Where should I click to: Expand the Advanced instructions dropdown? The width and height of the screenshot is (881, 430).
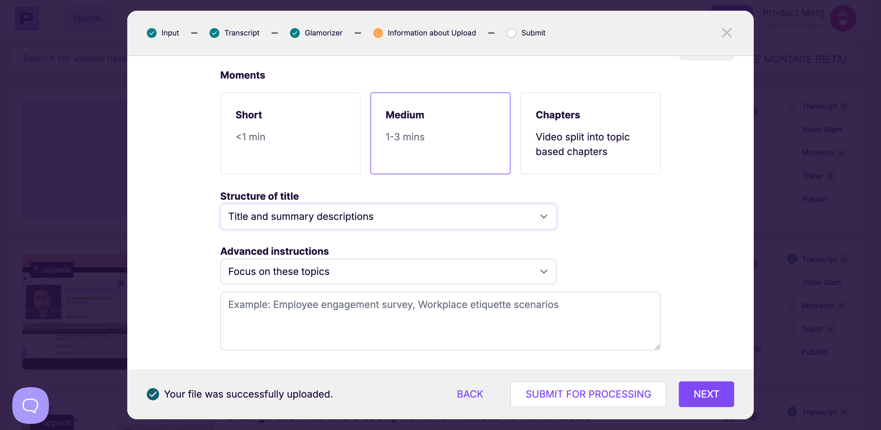[388, 271]
